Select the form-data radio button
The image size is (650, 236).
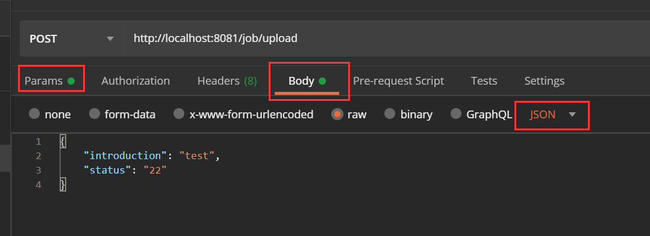[95, 114]
